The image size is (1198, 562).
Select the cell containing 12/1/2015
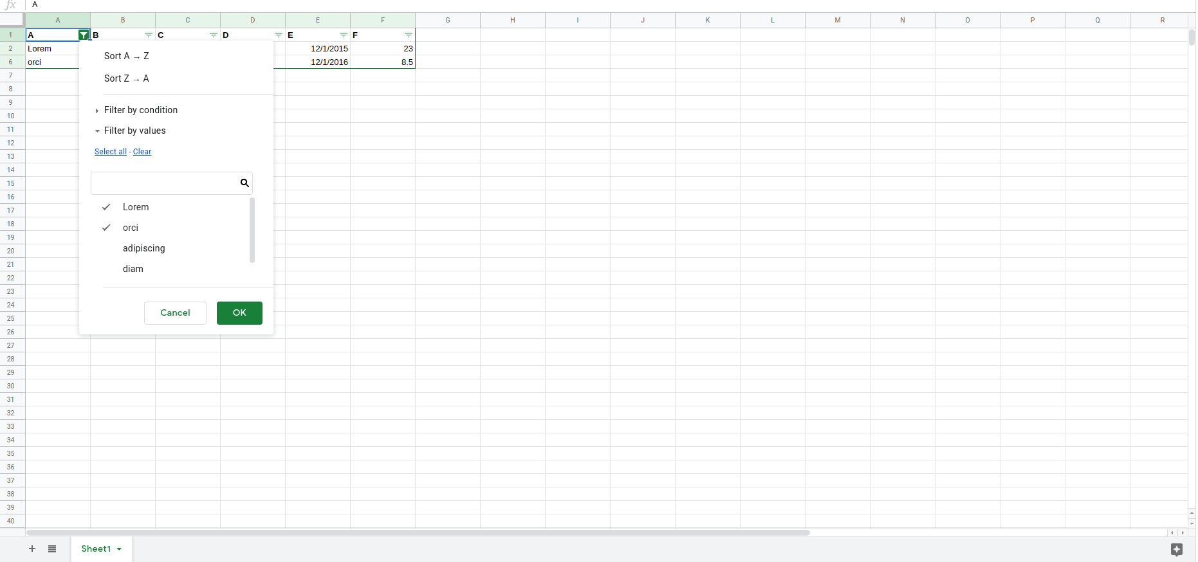(x=318, y=49)
